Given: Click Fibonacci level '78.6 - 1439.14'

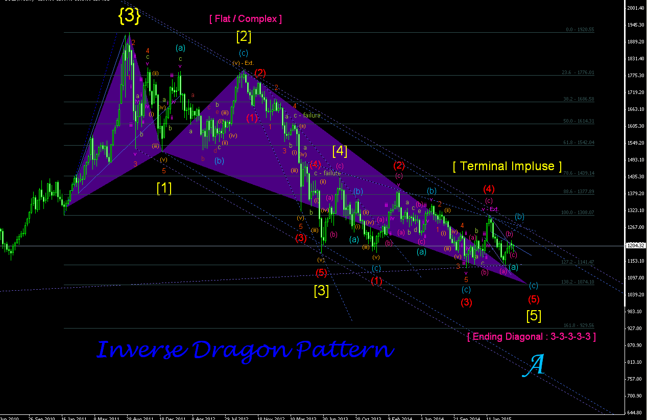Looking at the screenshot, I should (x=579, y=173).
